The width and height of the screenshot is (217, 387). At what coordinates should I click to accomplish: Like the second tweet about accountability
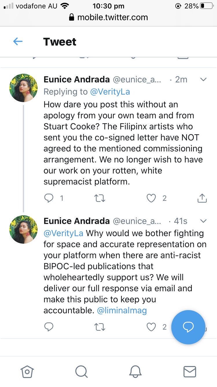pyautogui.click(x=151, y=327)
